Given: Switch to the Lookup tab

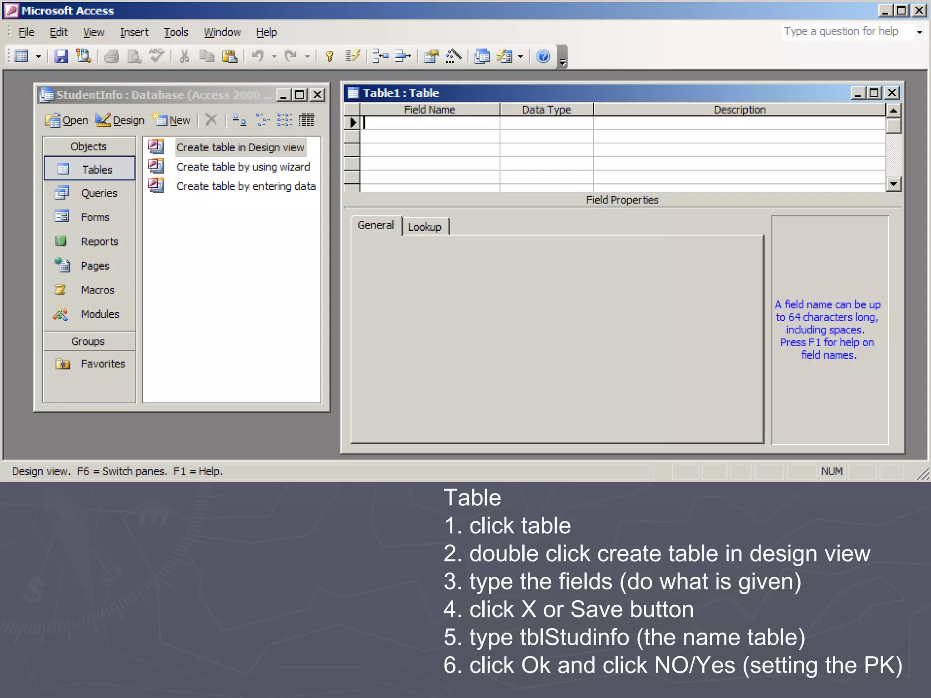Looking at the screenshot, I should coord(425,227).
